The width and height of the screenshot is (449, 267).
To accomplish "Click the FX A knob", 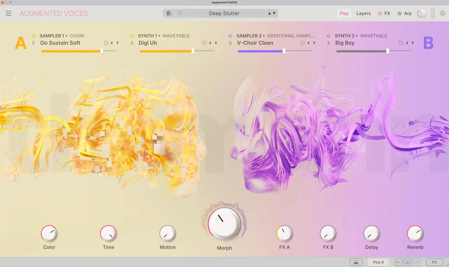I will click(x=284, y=234).
